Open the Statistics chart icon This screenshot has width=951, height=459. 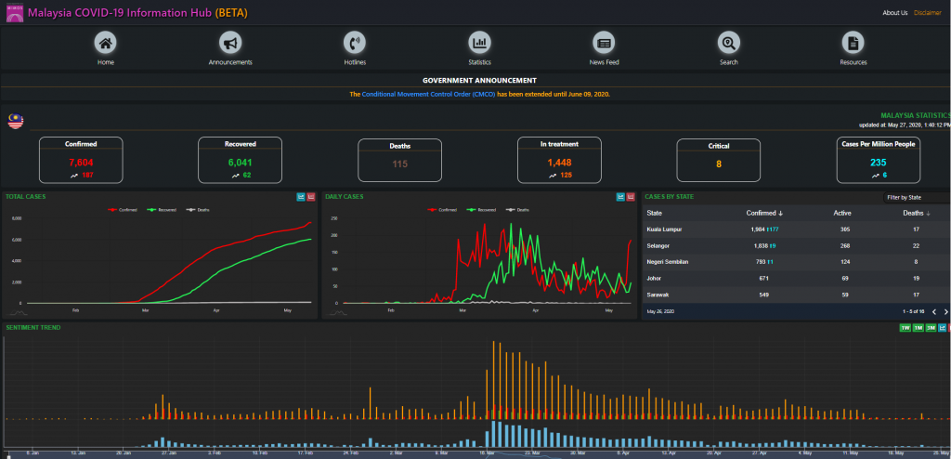coord(479,43)
